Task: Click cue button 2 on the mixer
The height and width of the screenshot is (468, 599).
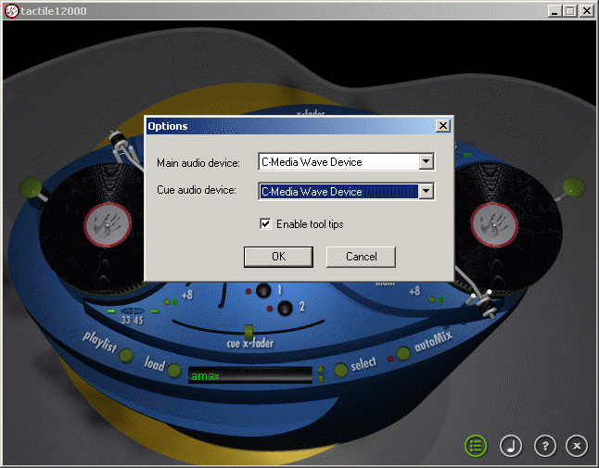Action: (x=285, y=308)
